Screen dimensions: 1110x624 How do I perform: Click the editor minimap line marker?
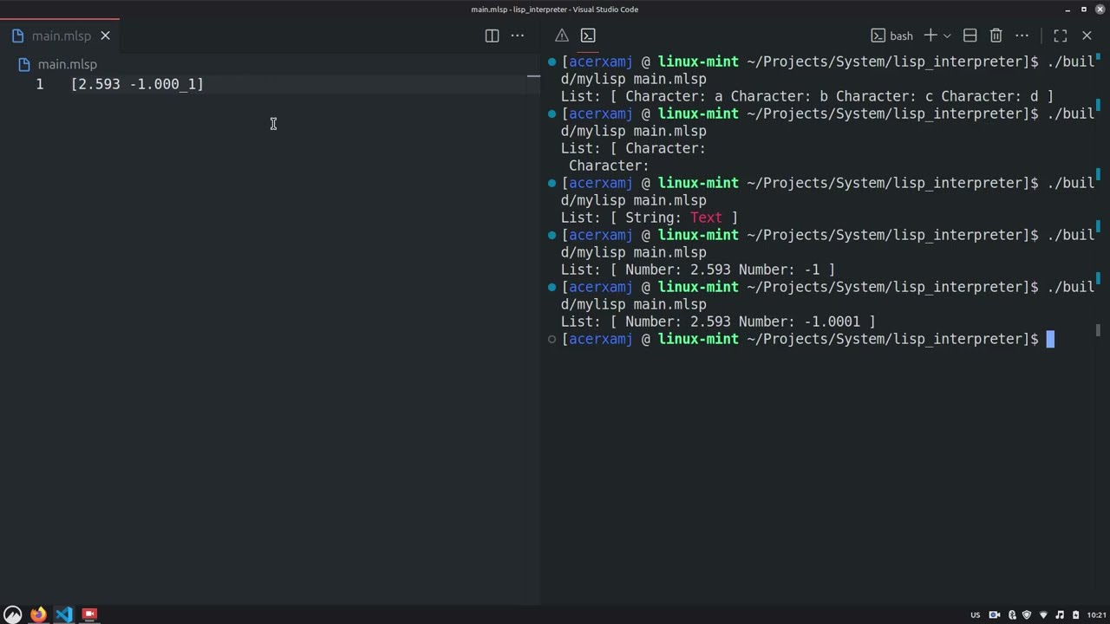[533, 76]
